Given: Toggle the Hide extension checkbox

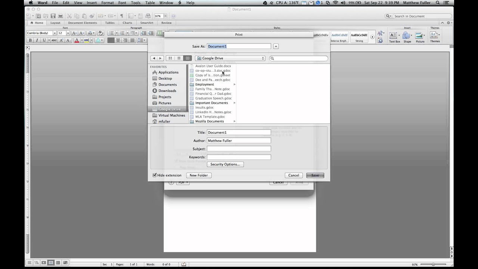Looking at the screenshot, I should [155, 175].
